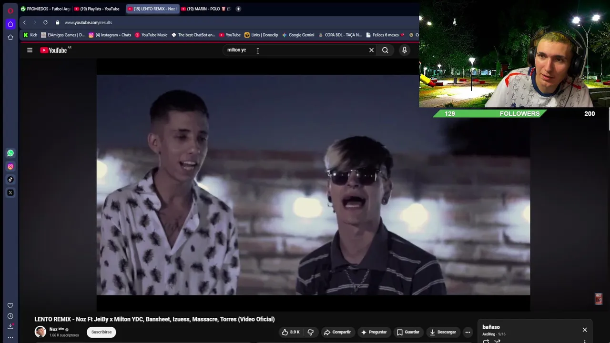Image resolution: width=610 pixels, height=343 pixels.
Task: Click the bañaso playlist title
Action: point(491,327)
